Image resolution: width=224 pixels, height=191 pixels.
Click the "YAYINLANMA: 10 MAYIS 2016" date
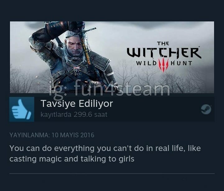click(x=52, y=135)
